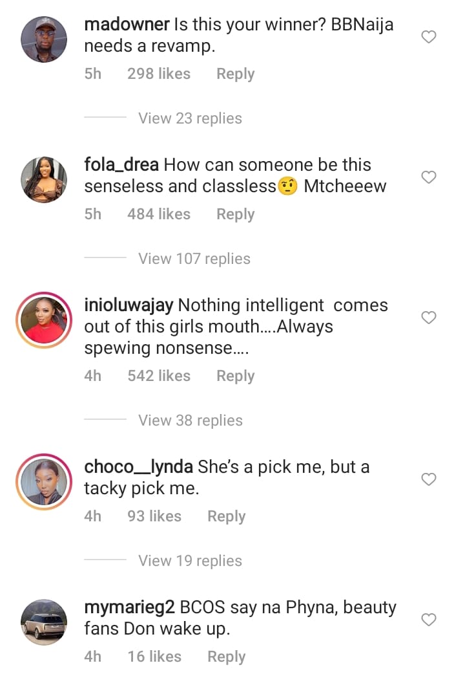Image resolution: width=465 pixels, height=687 pixels.
Task: Like madowner's comment with the heart
Action: [429, 38]
